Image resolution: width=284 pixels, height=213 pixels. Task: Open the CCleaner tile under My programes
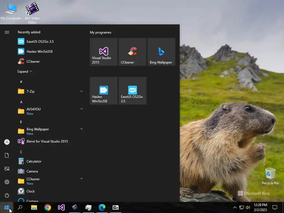point(133,52)
